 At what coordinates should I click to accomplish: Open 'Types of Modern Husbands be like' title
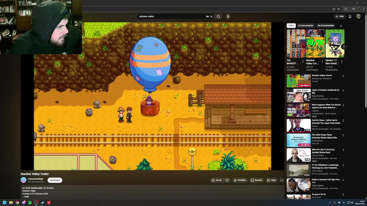click(325, 92)
